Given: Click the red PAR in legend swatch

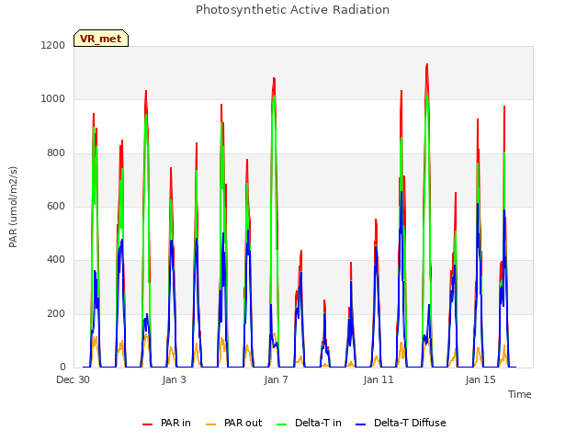Looking at the screenshot, I should point(147,424).
